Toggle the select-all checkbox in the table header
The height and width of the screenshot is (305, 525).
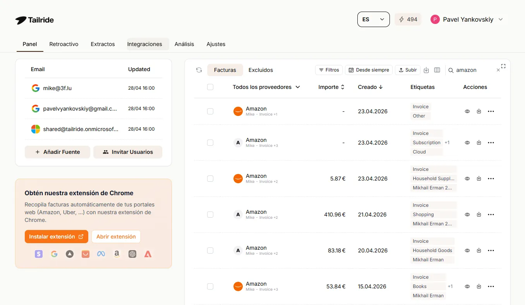210,87
